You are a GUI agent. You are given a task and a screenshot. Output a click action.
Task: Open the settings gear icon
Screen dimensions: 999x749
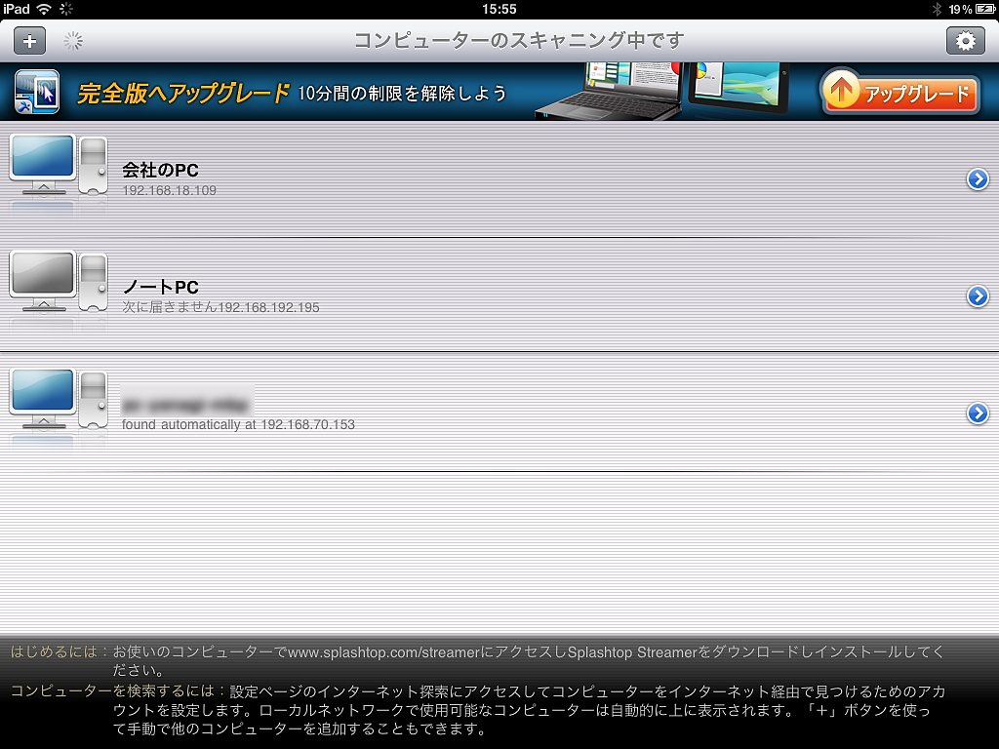pos(967,41)
